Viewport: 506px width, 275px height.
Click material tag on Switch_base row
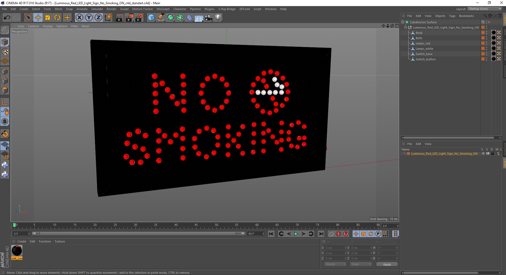(x=494, y=54)
